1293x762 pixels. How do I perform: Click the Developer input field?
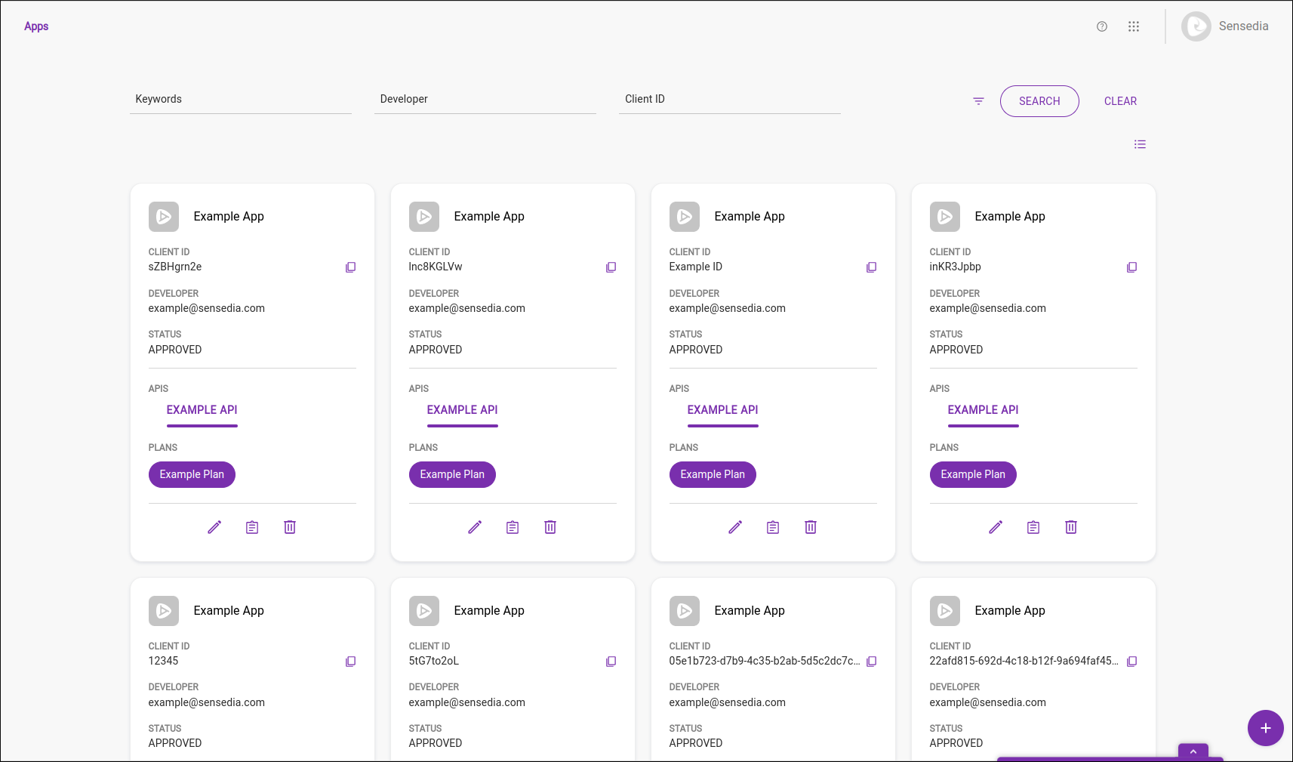point(485,100)
